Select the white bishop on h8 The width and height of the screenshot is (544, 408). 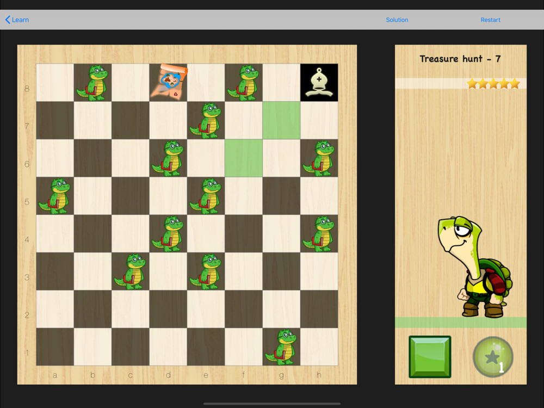(319, 83)
